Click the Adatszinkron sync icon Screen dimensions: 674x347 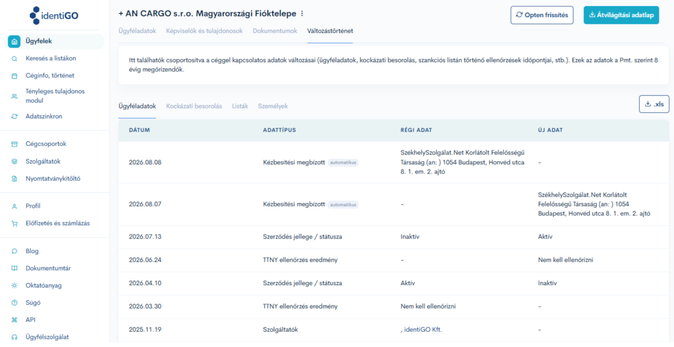[x=14, y=116]
